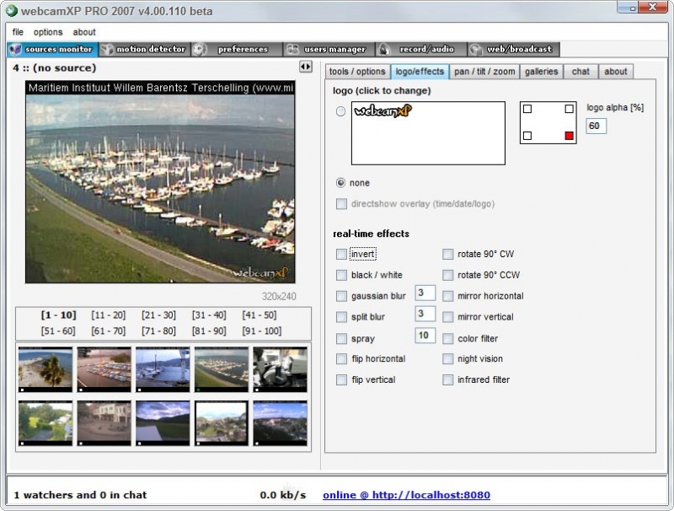
Task: Select the green river landscape thumbnail
Action: 45,422
